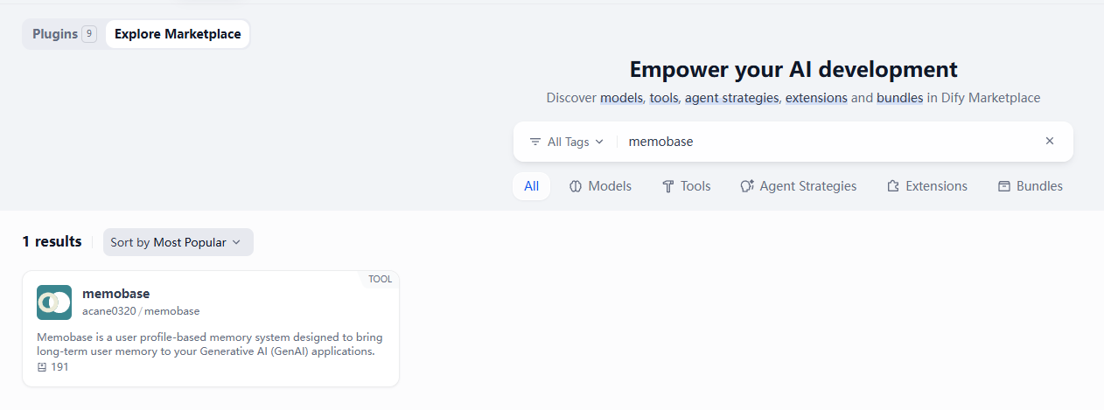The width and height of the screenshot is (1104, 410).
Task: Click the Models brain icon
Action: pyautogui.click(x=576, y=186)
